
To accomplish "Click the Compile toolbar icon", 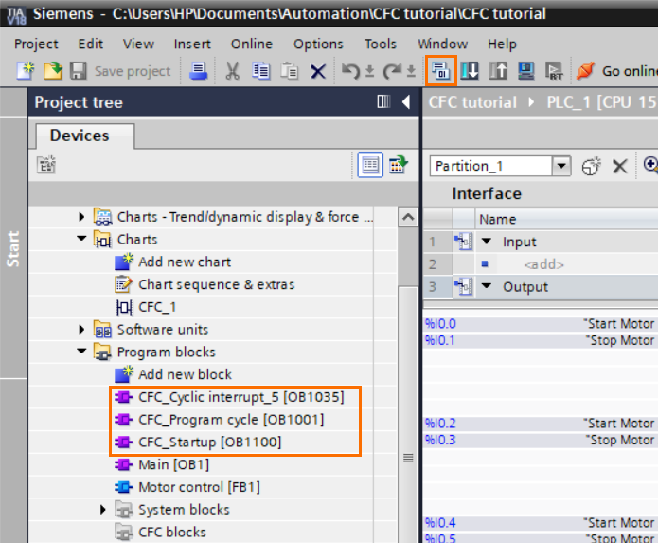I will coord(440,71).
